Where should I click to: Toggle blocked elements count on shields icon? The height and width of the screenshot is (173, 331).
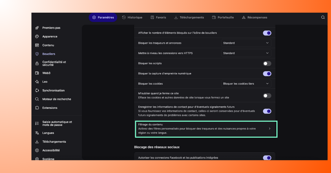pyautogui.click(x=267, y=33)
